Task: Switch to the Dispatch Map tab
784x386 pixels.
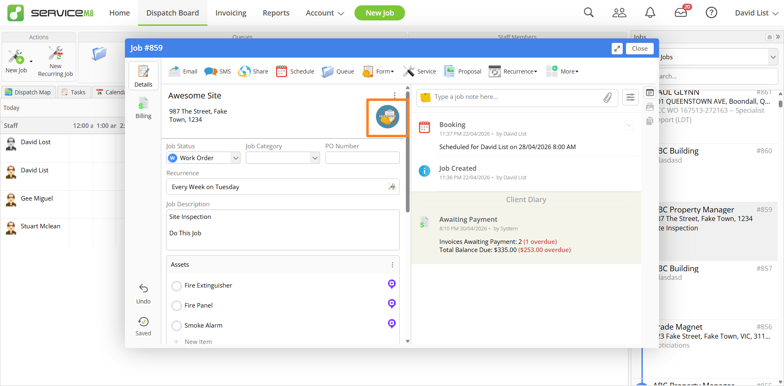Action: pyautogui.click(x=28, y=92)
